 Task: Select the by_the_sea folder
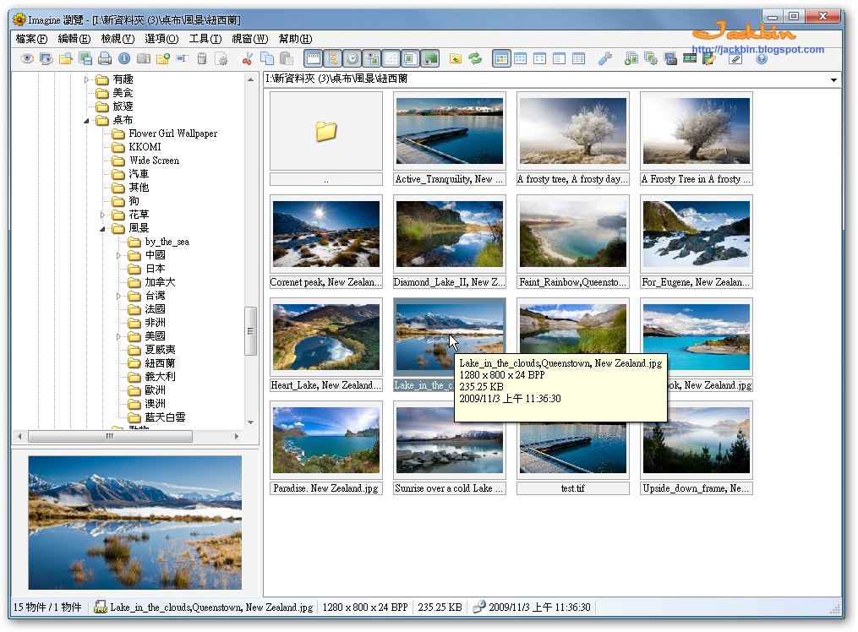(x=167, y=242)
